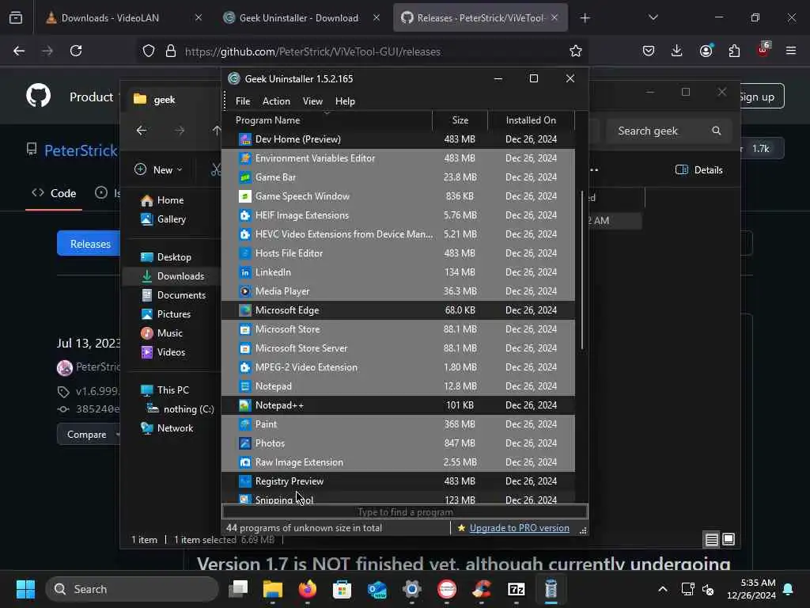Image resolution: width=810 pixels, height=608 pixels.
Task: Open the View menu in Geek Uninstaller
Action: tap(312, 101)
